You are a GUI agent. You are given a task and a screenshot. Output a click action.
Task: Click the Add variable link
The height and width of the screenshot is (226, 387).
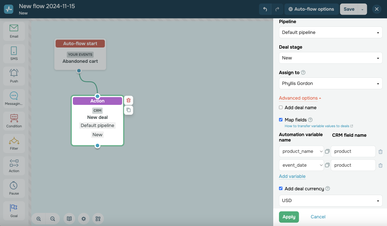292,176
